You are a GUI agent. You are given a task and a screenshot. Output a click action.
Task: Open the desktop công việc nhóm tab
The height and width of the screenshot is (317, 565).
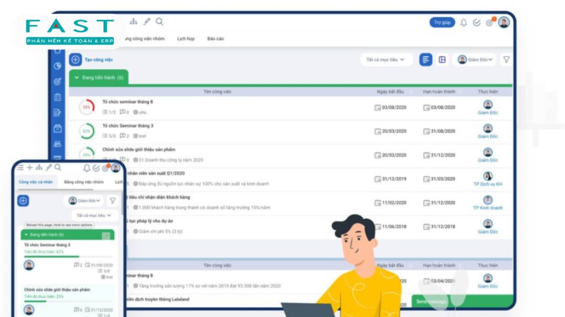144,39
